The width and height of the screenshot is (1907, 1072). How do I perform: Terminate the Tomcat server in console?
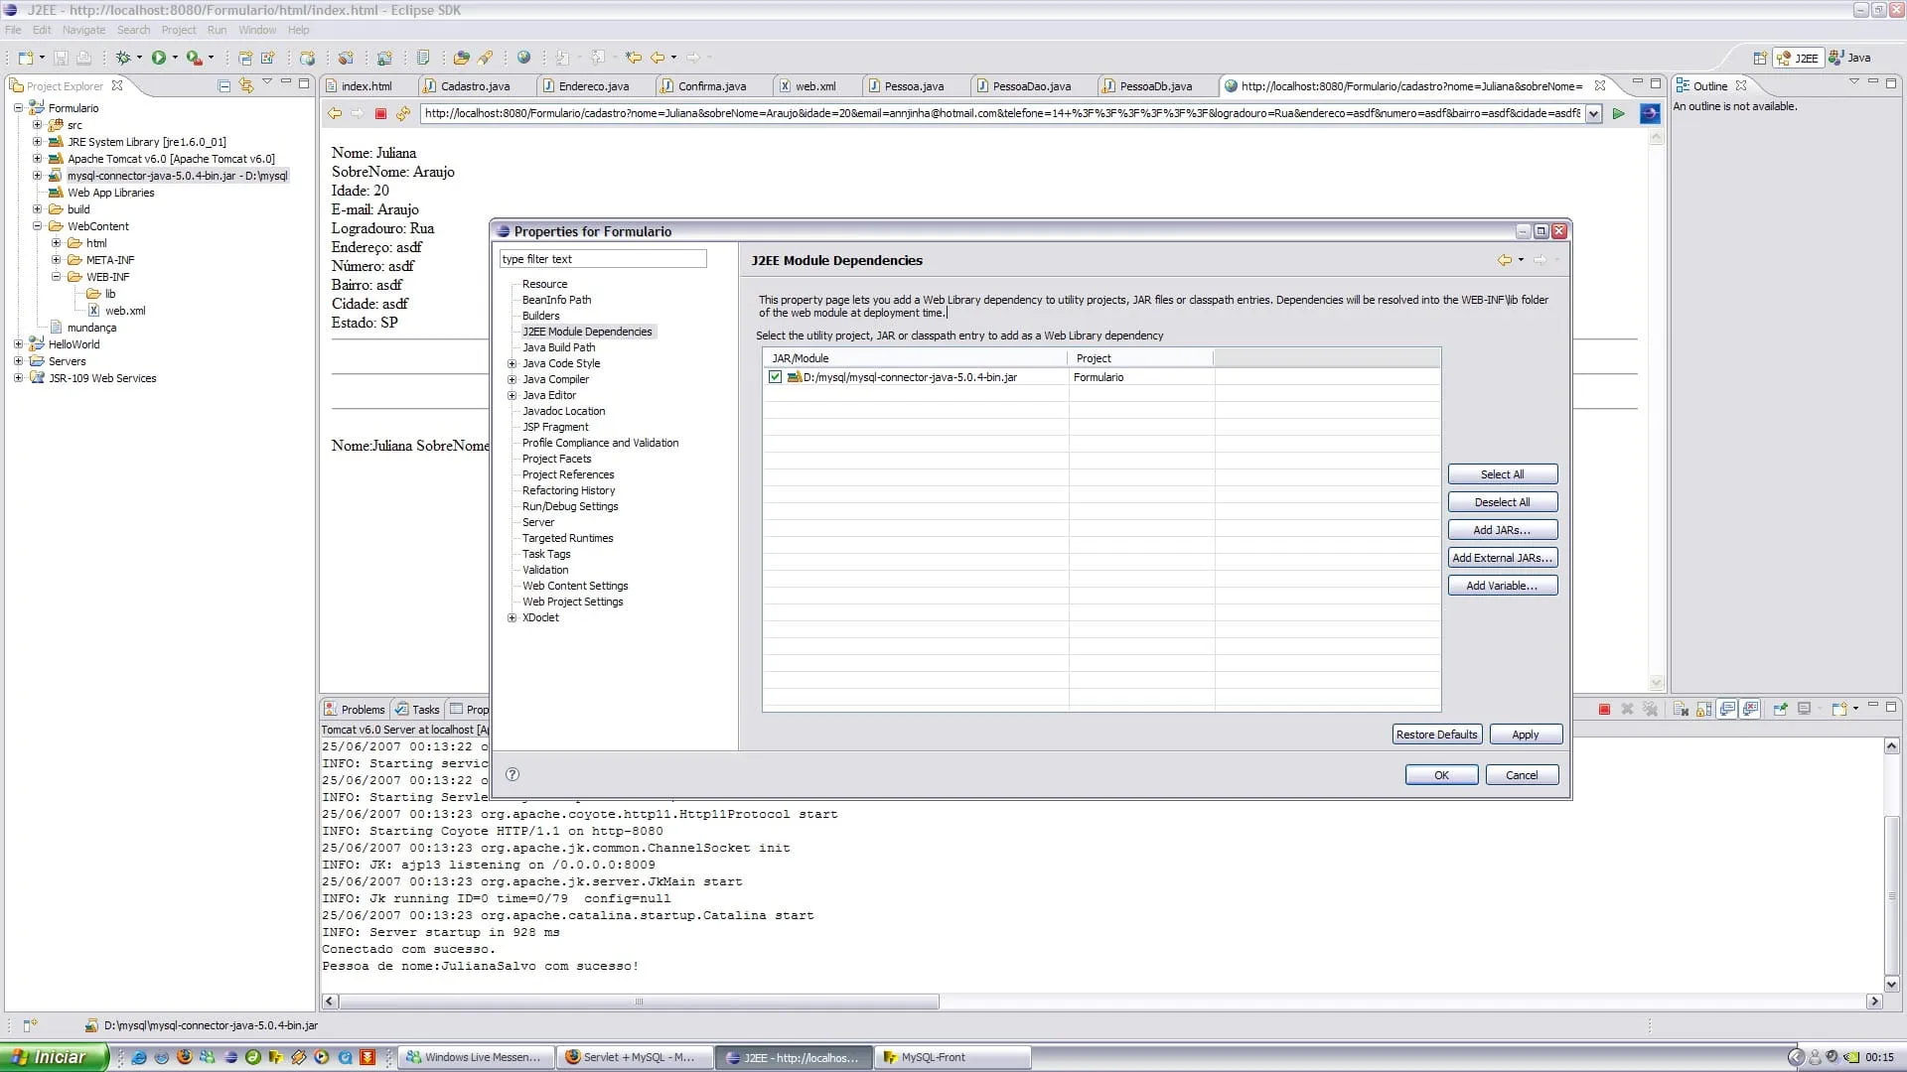(1604, 709)
